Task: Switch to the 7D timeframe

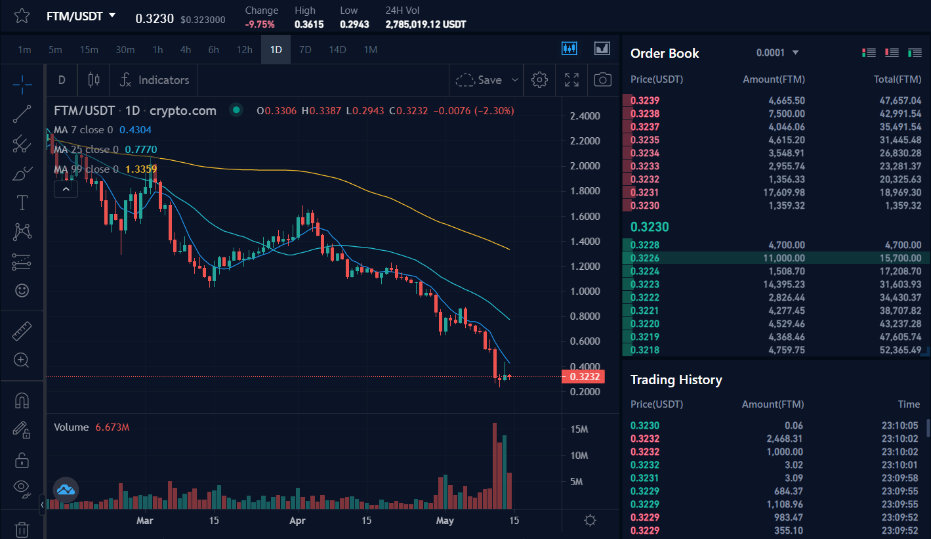Action: point(304,49)
